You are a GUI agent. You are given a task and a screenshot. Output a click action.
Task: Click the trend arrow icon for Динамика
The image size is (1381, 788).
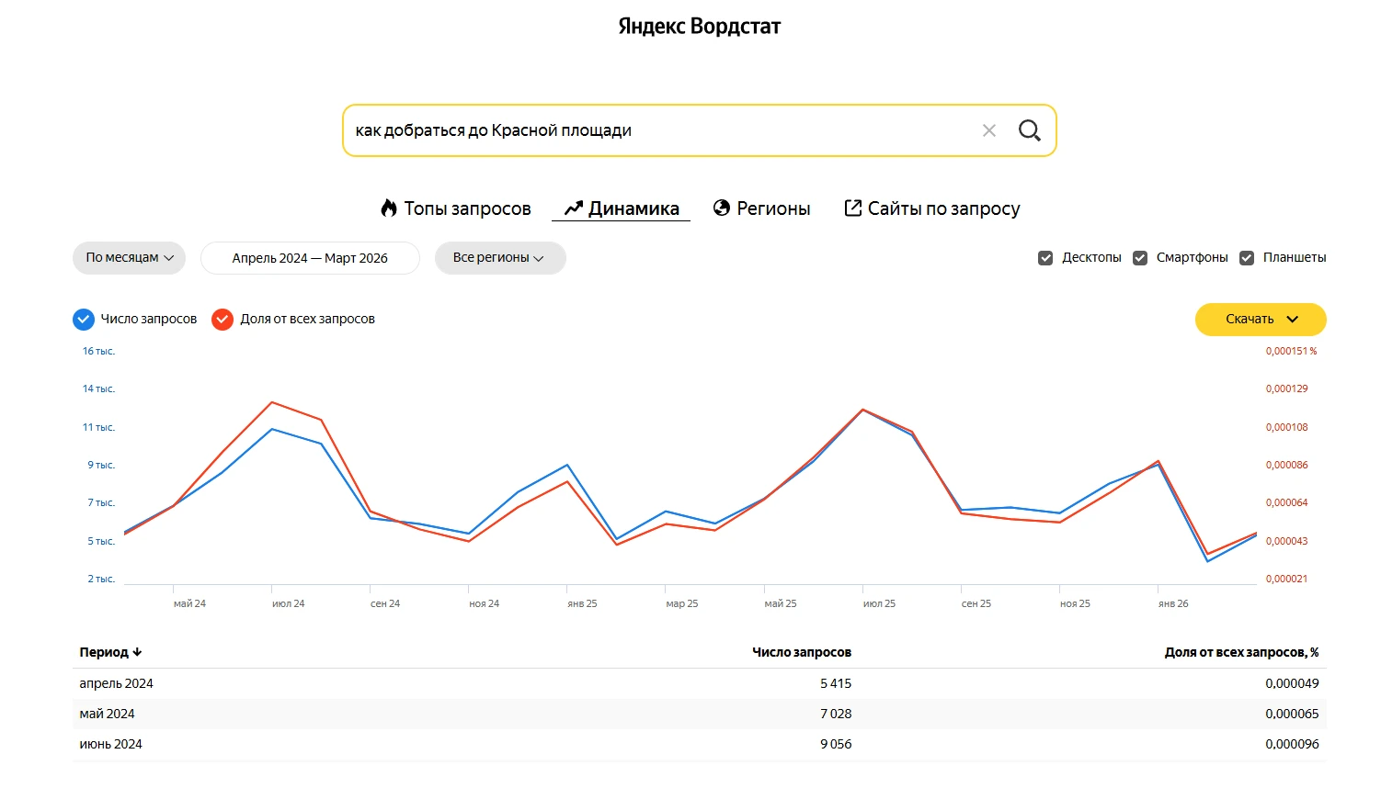(x=574, y=208)
